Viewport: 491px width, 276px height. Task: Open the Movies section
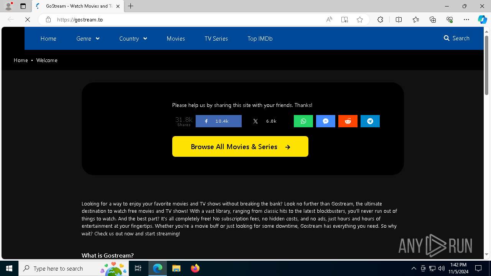[x=176, y=38]
